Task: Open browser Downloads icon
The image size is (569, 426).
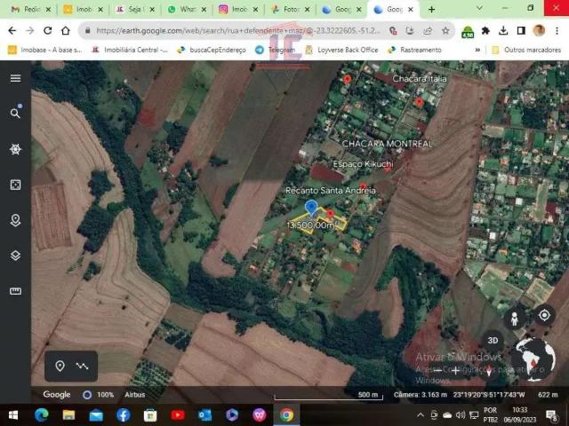Action: 503,31
